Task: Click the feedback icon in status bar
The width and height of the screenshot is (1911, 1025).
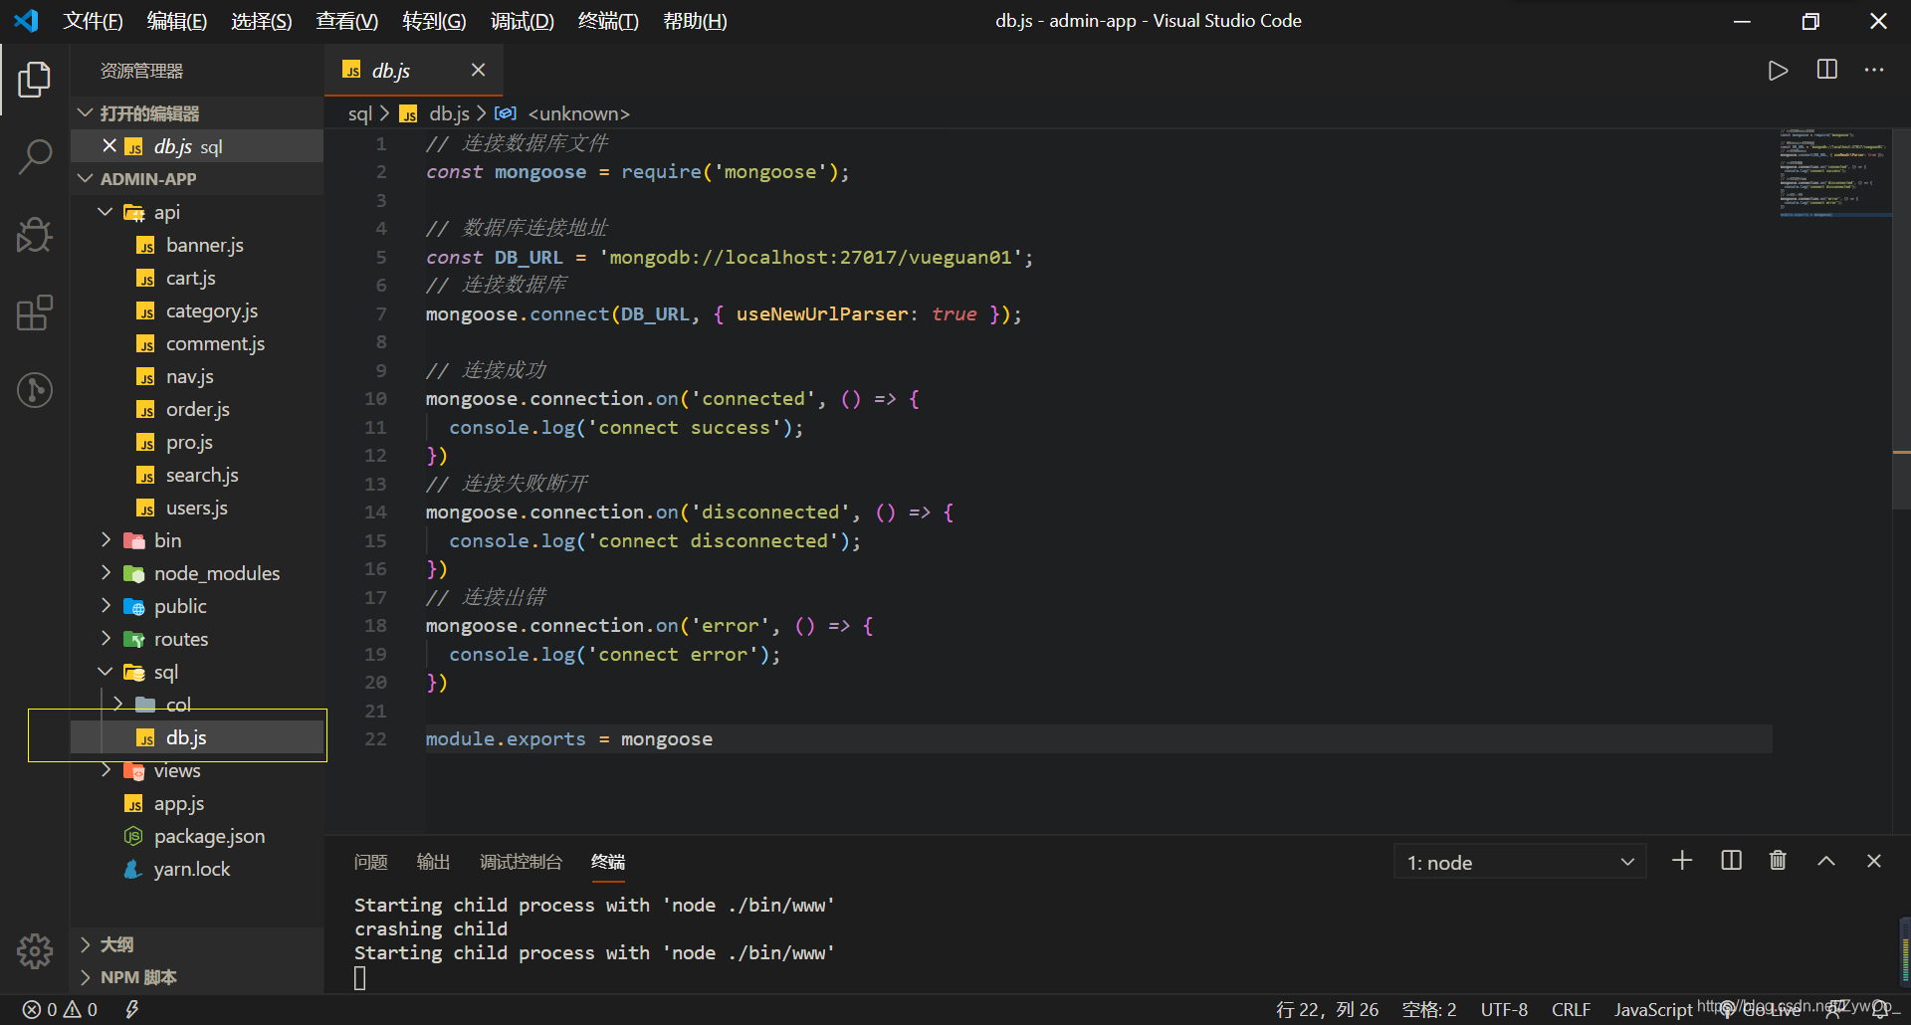Action: pos(1834,1010)
